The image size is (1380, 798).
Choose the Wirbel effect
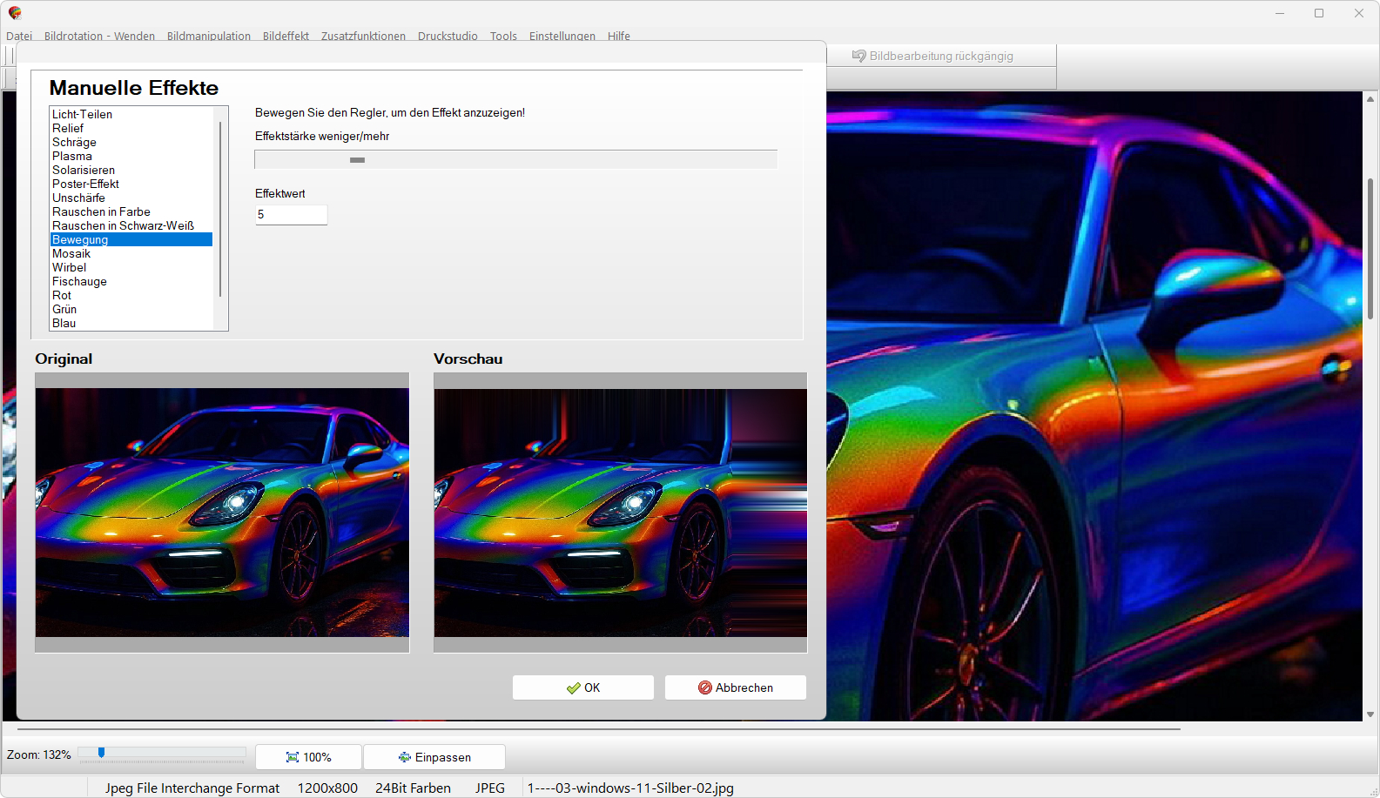(69, 268)
